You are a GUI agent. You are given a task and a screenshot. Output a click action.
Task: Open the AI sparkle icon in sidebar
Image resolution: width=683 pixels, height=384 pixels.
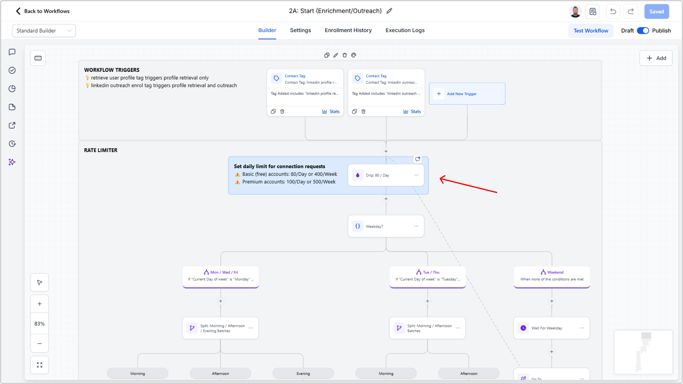click(12, 162)
